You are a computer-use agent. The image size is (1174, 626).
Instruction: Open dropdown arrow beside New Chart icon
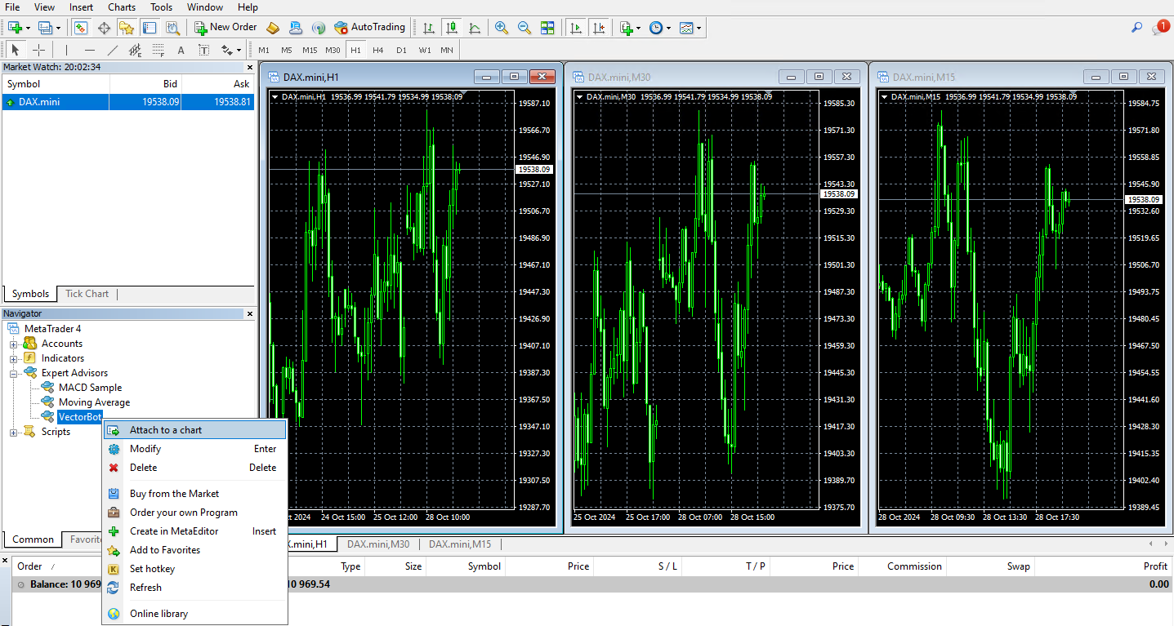(27, 29)
